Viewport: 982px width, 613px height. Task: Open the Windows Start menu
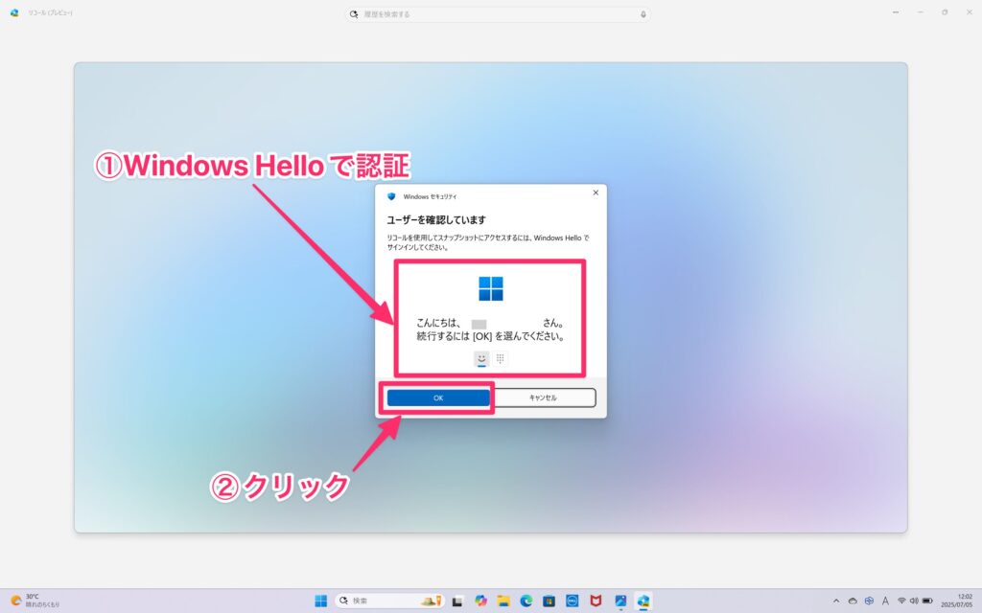coord(320,601)
